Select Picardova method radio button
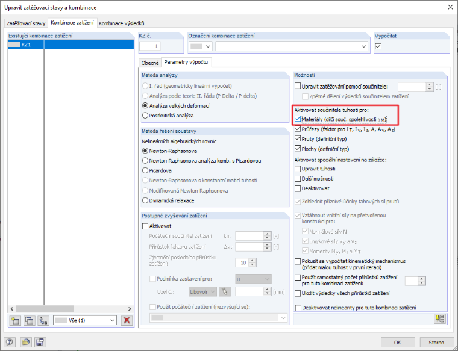This screenshot has width=458, height=351. (145, 170)
